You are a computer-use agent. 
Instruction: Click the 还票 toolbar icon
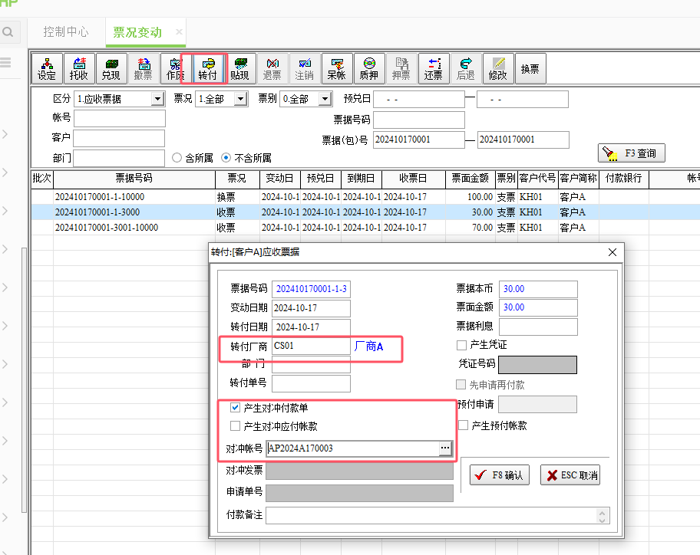[433, 68]
